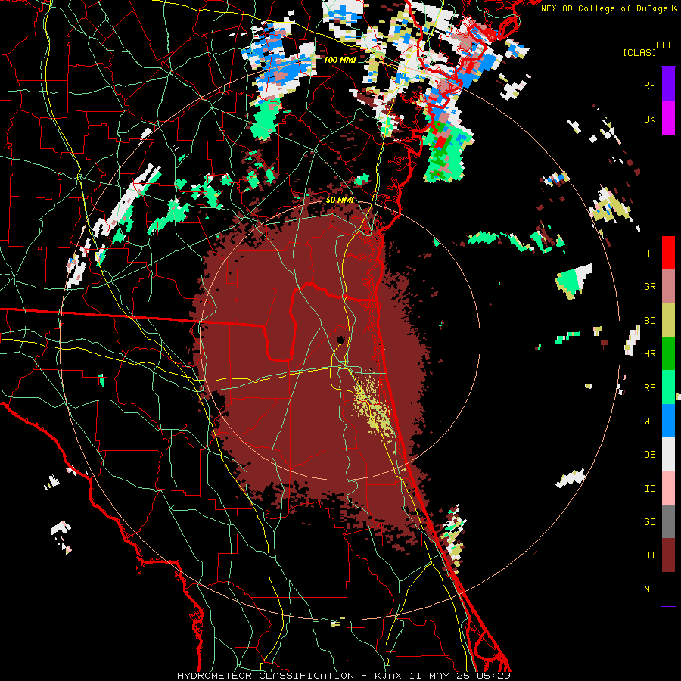The height and width of the screenshot is (681, 681).
Task: Click the BI legend label
Action: click(x=649, y=555)
